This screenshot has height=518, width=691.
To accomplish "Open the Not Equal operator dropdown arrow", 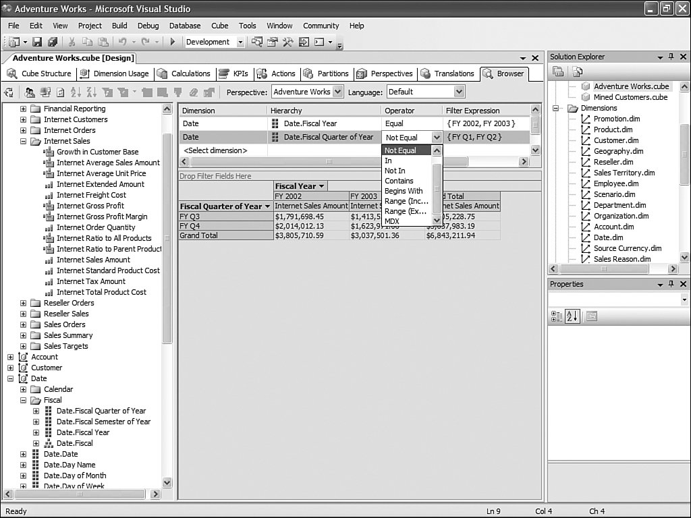I will pos(437,138).
